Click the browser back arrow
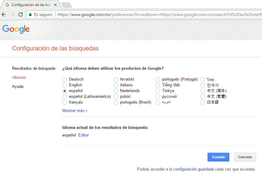The width and height of the screenshot is (262, 176). (4, 15)
